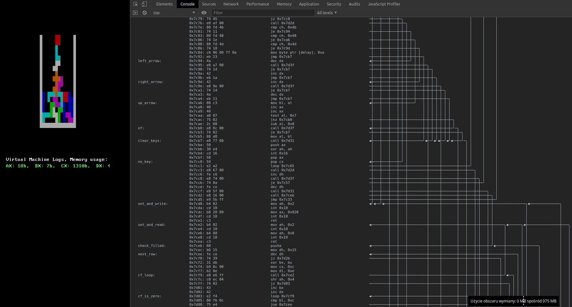
Task: Go to the Network tab
Action: (231, 4)
